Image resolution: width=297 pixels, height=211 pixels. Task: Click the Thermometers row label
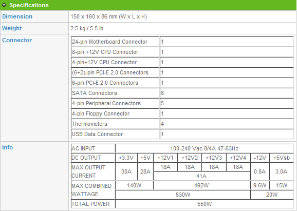tap(89, 124)
